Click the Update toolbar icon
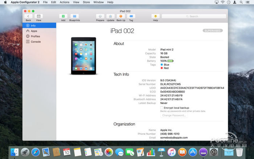The width and height of the screenshot is (254, 159). point(110,16)
